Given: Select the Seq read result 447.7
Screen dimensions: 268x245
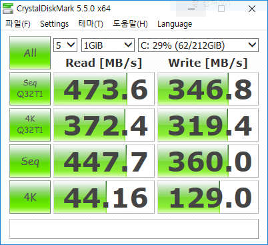Looking at the screenshot, I should pyautogui.click(x=104, y=161).
